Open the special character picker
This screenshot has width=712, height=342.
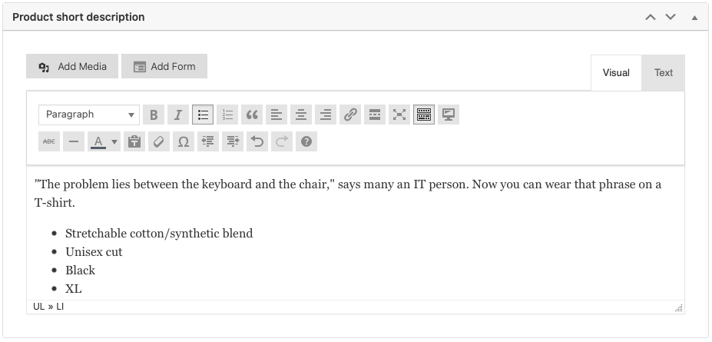click(x=183, y=141)
